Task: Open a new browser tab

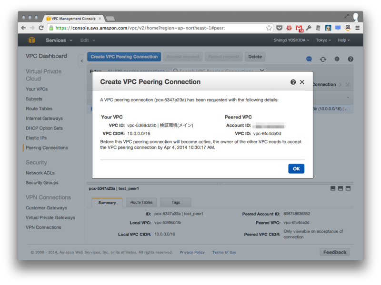Action: pyautogui.click(x=110, y=19)
